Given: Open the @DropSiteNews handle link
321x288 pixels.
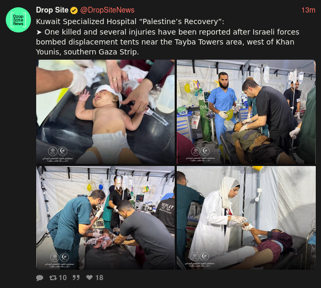Looking at the screenshot, I should coord(108,10).
